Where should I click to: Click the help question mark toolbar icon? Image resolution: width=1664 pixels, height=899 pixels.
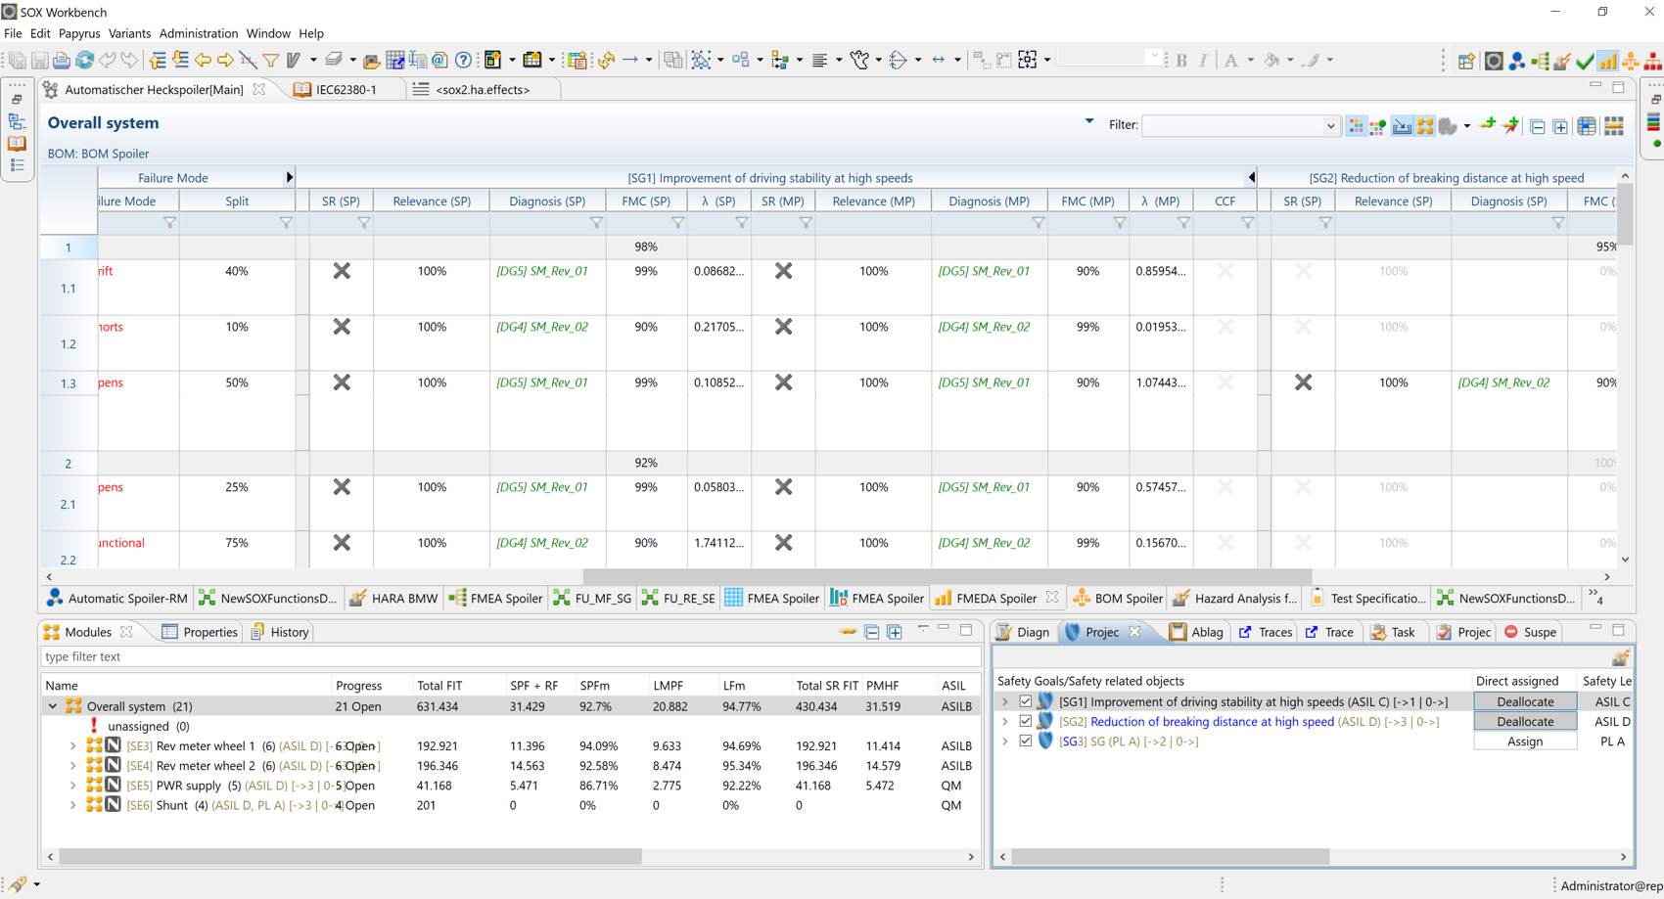(463, 61)
